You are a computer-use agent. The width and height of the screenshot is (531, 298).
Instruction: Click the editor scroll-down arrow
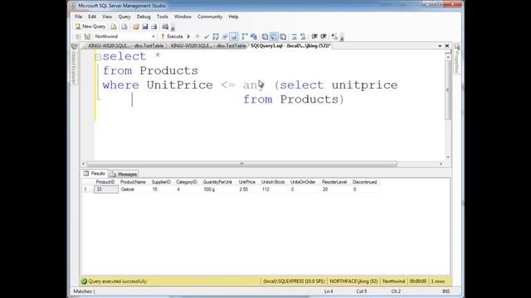tap(448, 157)
